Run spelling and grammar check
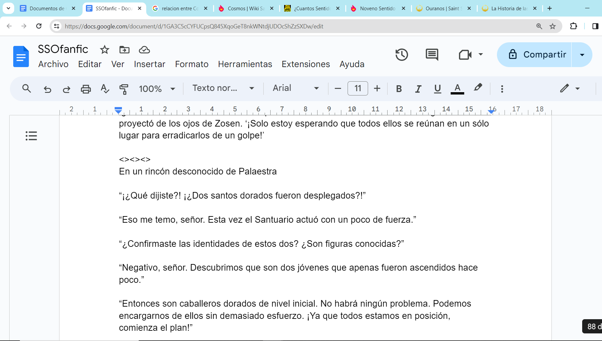Viewport: 602px width, 341px height. 105,89
